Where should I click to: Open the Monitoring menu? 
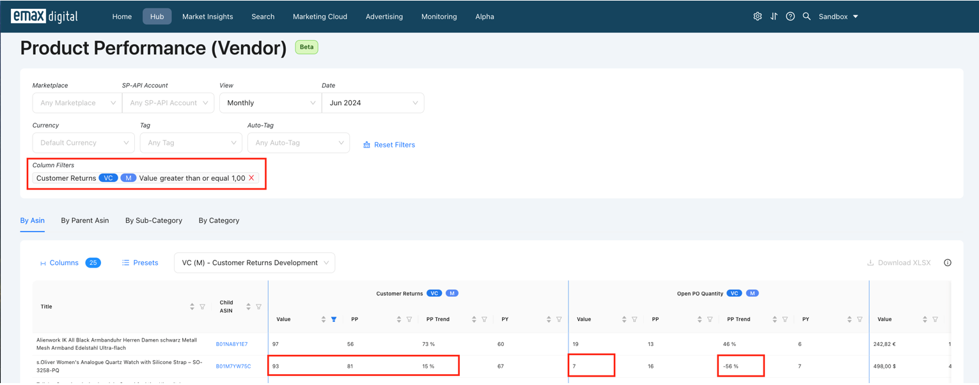click(x=439, y=17)
